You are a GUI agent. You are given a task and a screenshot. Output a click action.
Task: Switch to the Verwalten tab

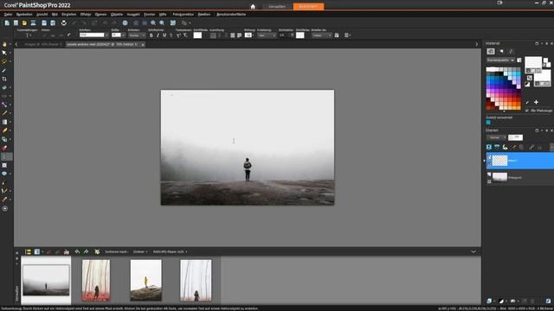[277, 6]
